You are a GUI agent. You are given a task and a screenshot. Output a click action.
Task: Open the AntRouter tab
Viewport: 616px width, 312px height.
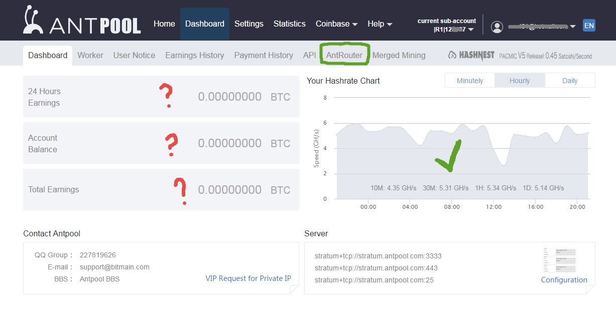coord(344,55)
